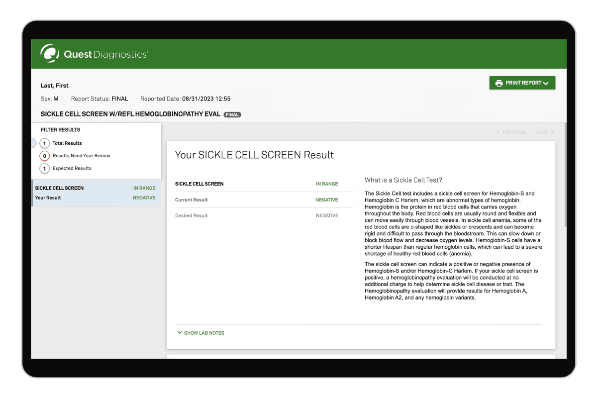The width and height of the screenshot is (597, 398).
Task: Click the red zero badge for Results Need Your Review
Action: coord(44,155)
